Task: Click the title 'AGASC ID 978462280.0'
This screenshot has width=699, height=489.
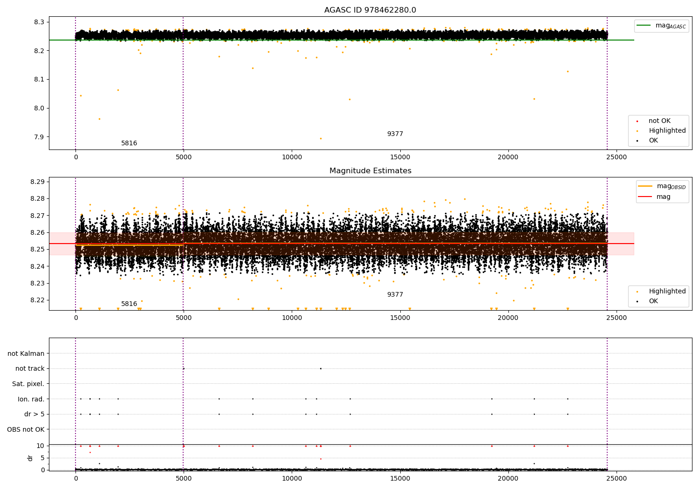Action: [x=370, y=10]
